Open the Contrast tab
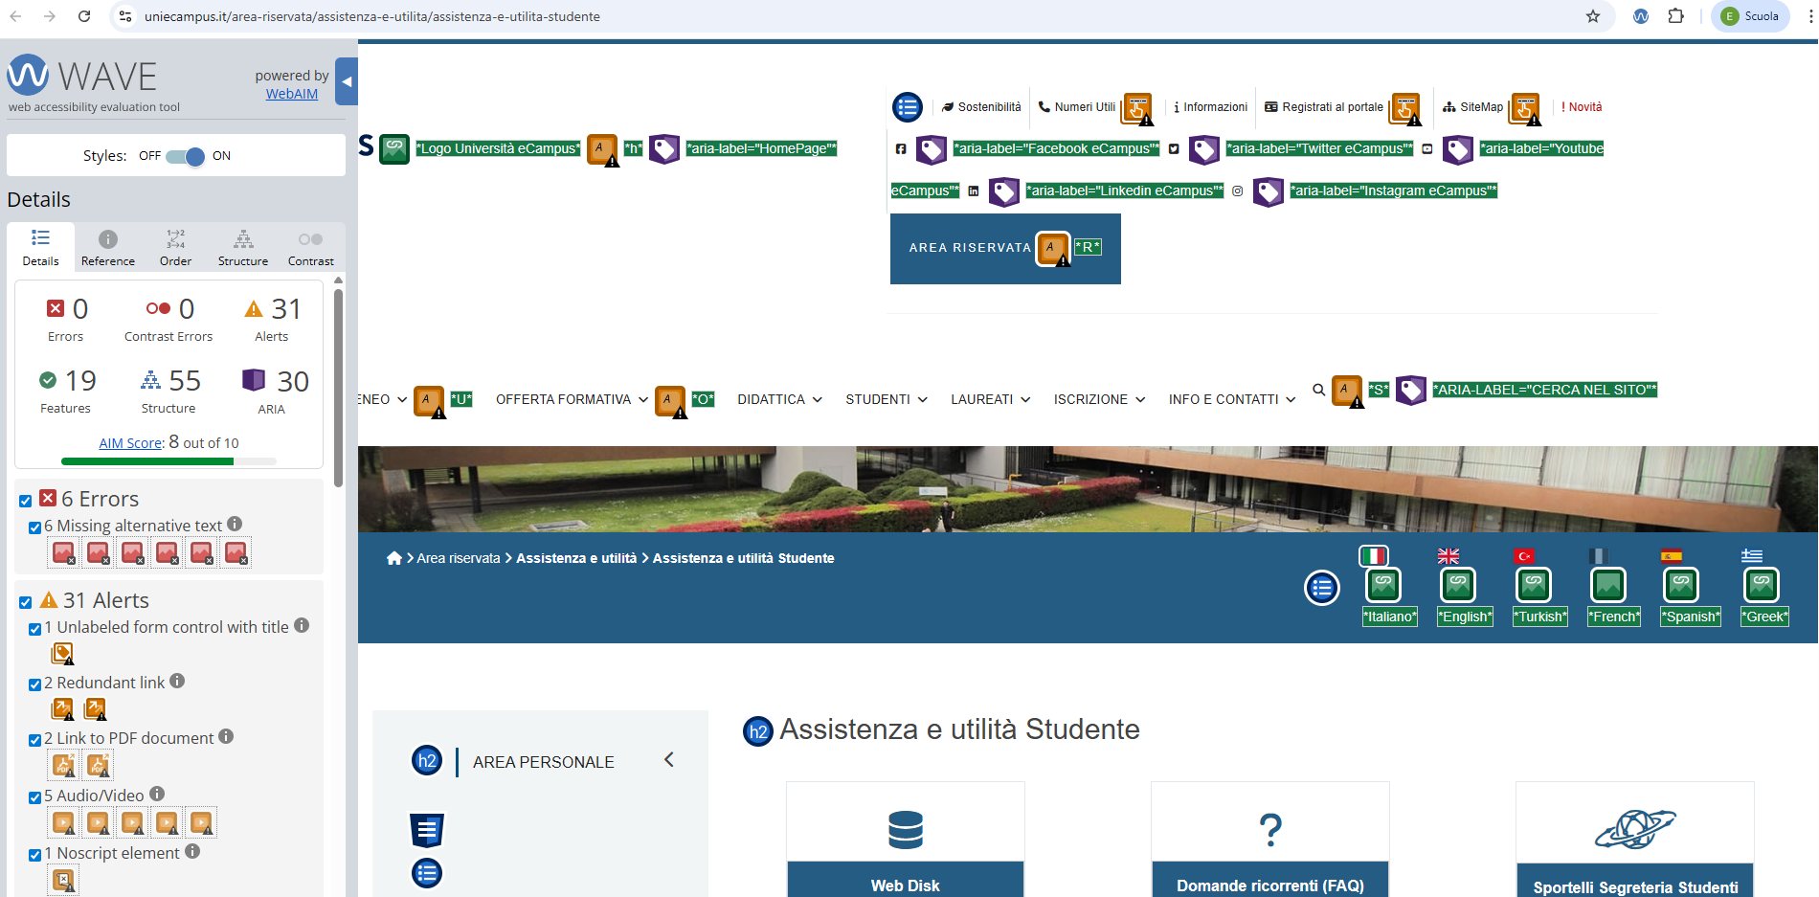This screenshot has width=1819, height=897. coord(310,248)
